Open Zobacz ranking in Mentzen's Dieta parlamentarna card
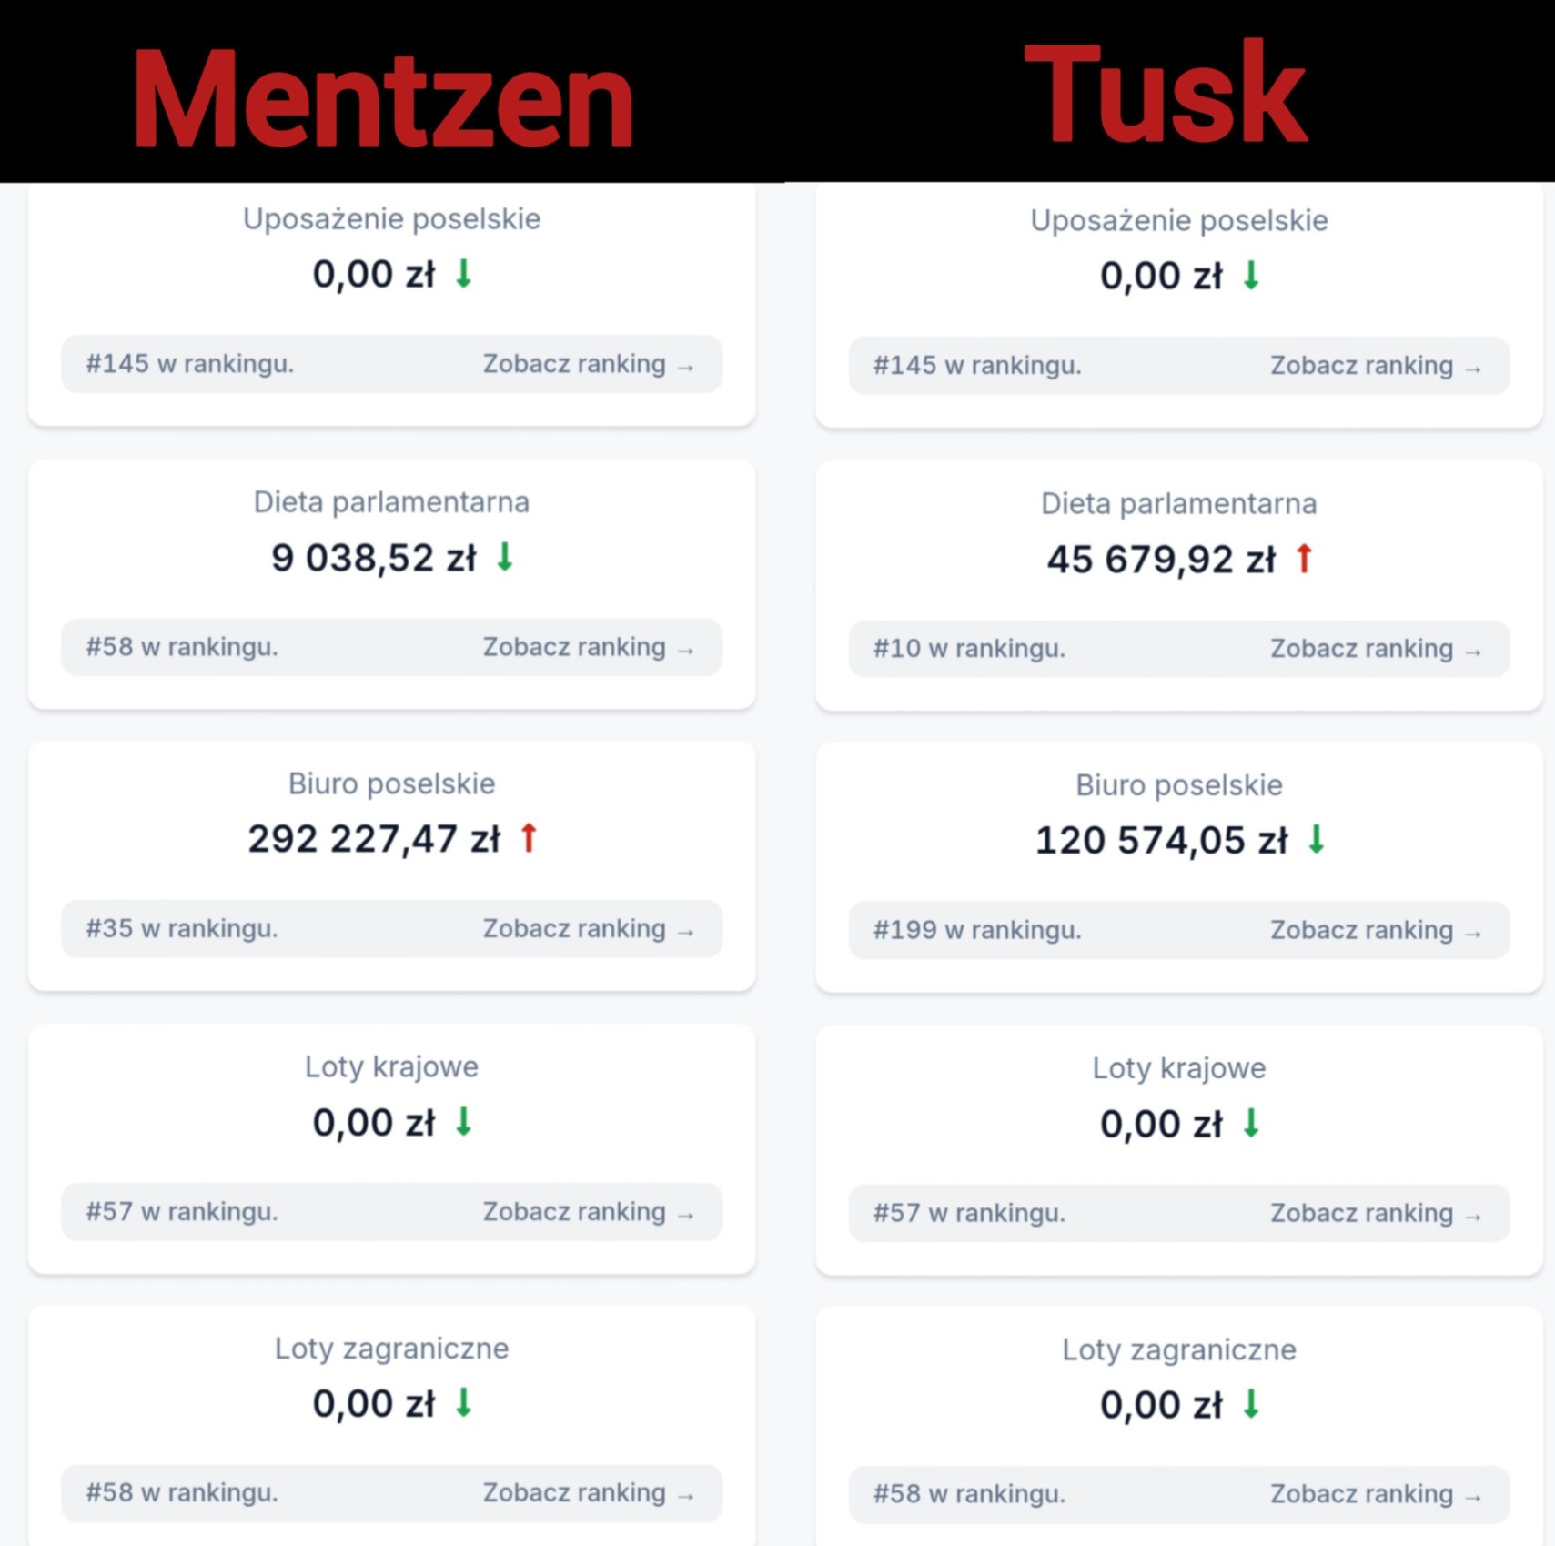 click(x=588, y=647)
